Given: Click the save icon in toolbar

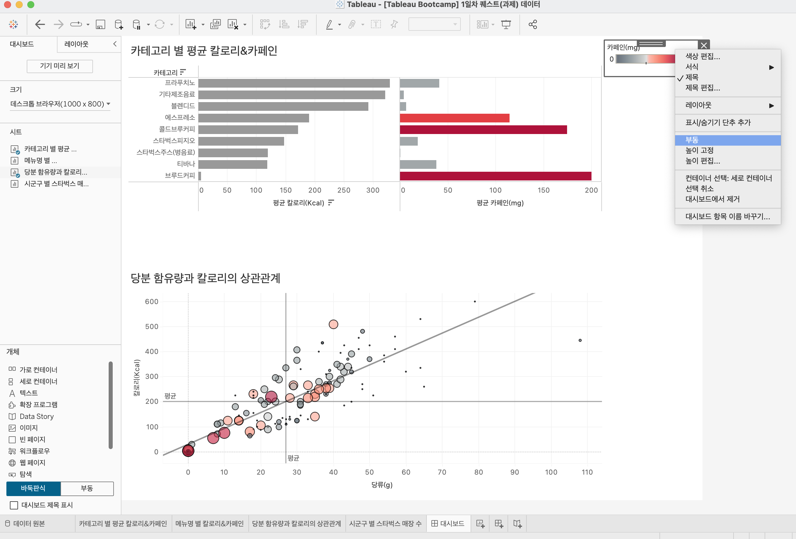Looking at the screenshot, I should tap(100, 24).
